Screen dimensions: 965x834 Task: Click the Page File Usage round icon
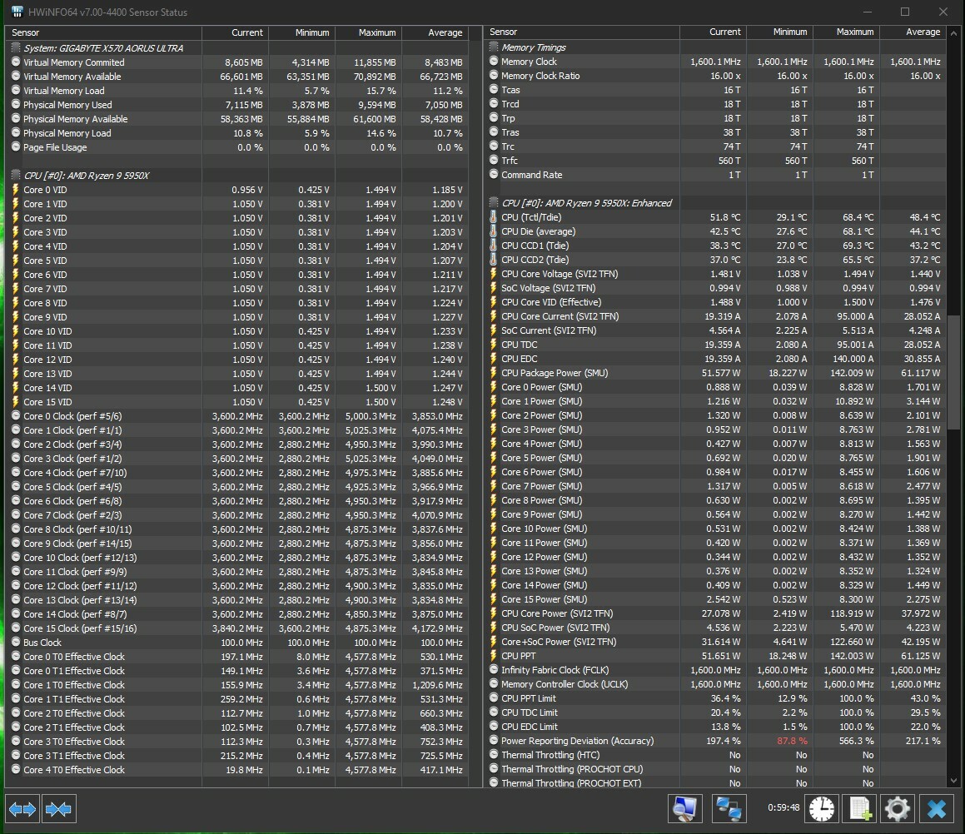point(16,147)
